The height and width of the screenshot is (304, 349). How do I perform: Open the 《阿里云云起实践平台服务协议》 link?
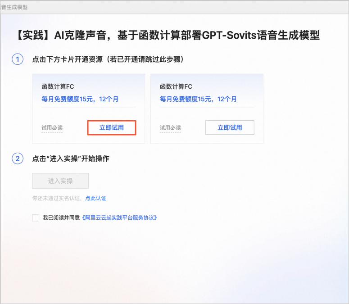click(x=119, y=218)
